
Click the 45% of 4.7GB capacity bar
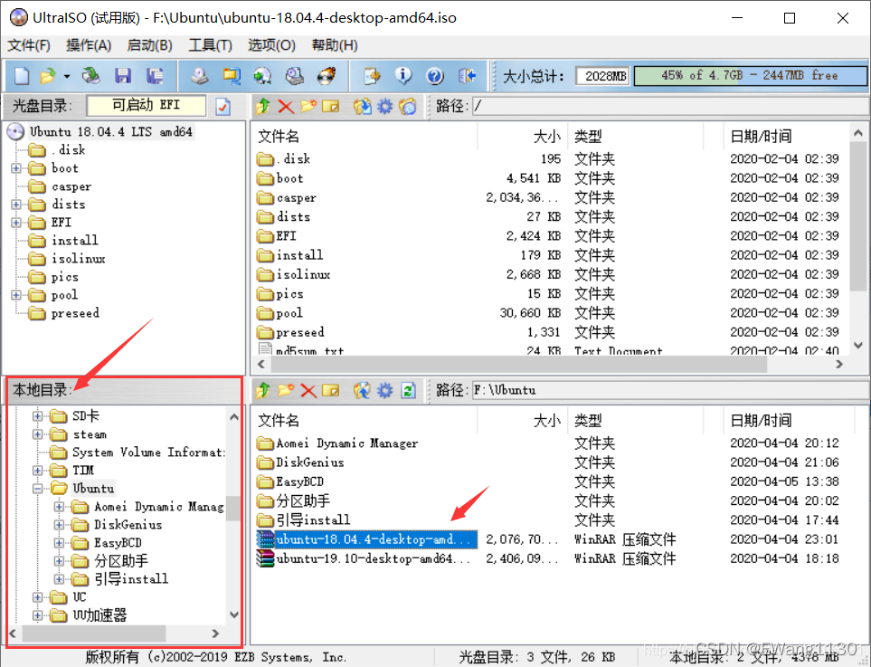click(750, 76)
